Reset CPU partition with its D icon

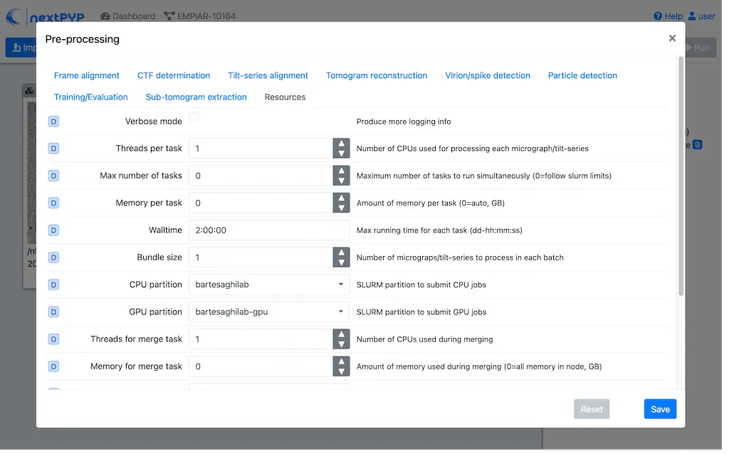point(53,284)
